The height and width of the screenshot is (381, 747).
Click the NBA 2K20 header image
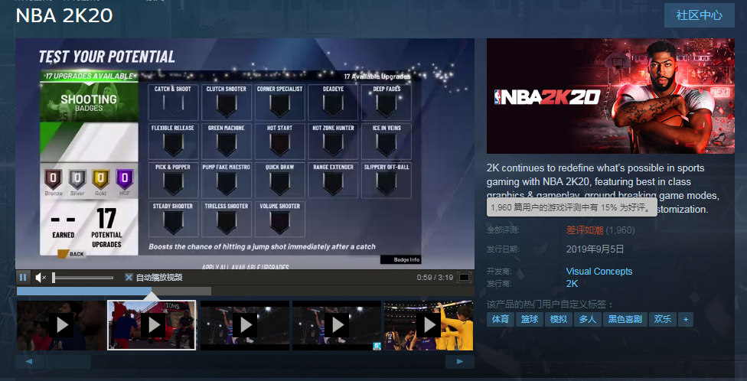610,96
